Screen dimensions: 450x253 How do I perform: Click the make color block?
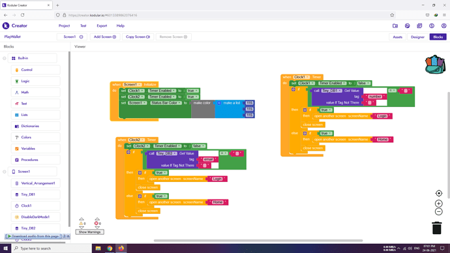pyautogui.click(x=203, y=109)
